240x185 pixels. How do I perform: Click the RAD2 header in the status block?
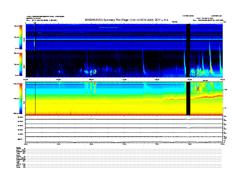18,148
